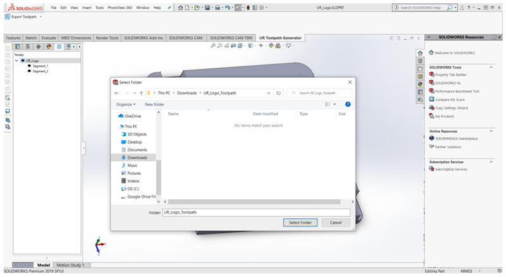Open Appearances tab in task pane
506x277 pixels.
coord(420,84)
